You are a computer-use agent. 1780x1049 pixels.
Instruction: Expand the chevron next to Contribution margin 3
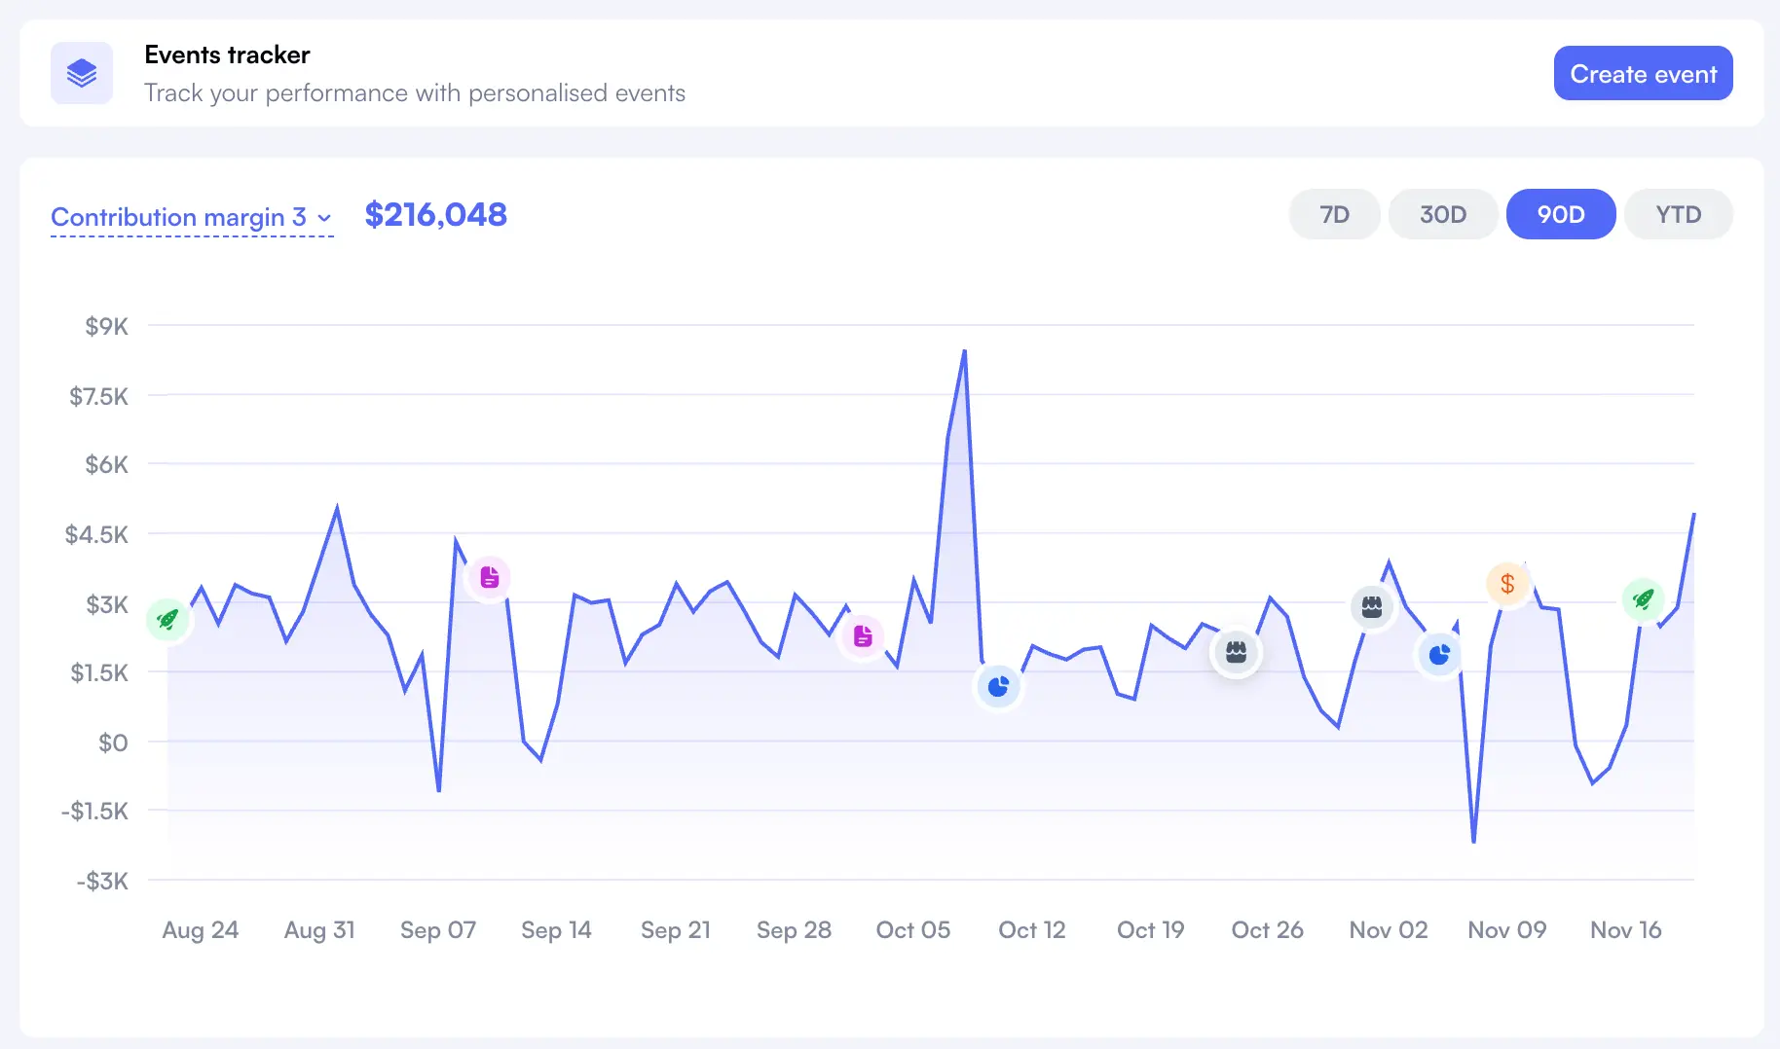pos(324,218)
